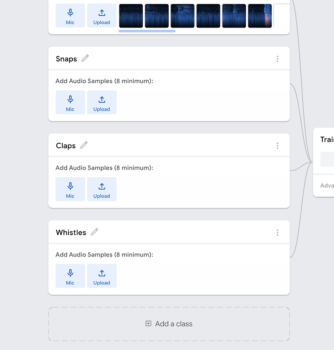Image resolution: width=334 pixels, height=350 pixels.
Task: Open Whistles class options three-dot menu
Action: (277, 233)
